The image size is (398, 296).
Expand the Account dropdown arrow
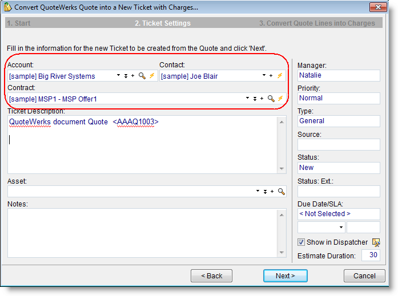tap(118, 76)
